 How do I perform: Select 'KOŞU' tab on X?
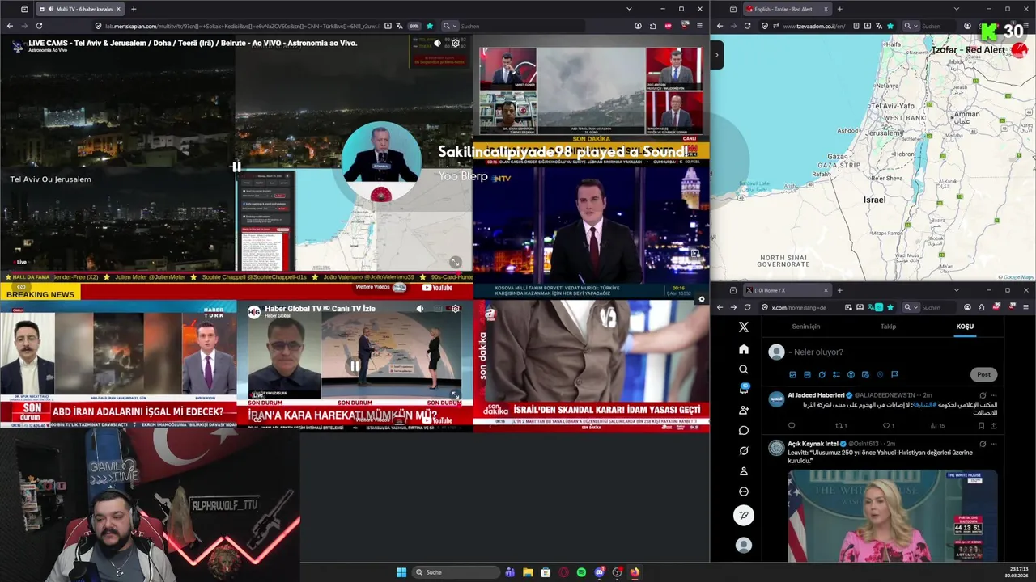pyautogui.click(x=965, y=327)
